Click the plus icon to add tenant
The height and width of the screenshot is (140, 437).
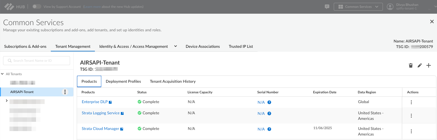pyautogui.click(x=429, y=66)
